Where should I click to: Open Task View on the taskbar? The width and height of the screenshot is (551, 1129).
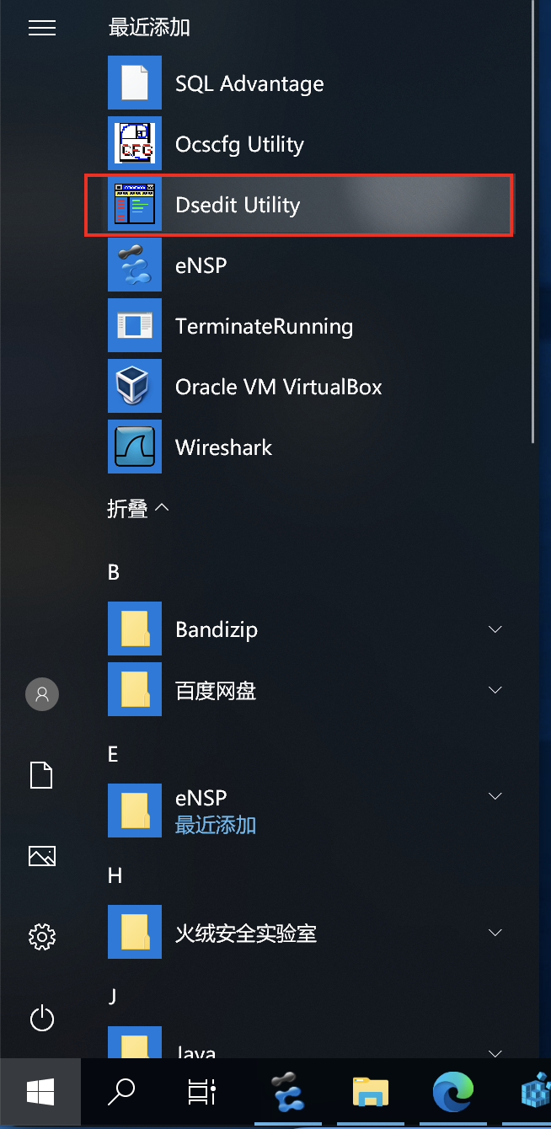coord(202,1094)
